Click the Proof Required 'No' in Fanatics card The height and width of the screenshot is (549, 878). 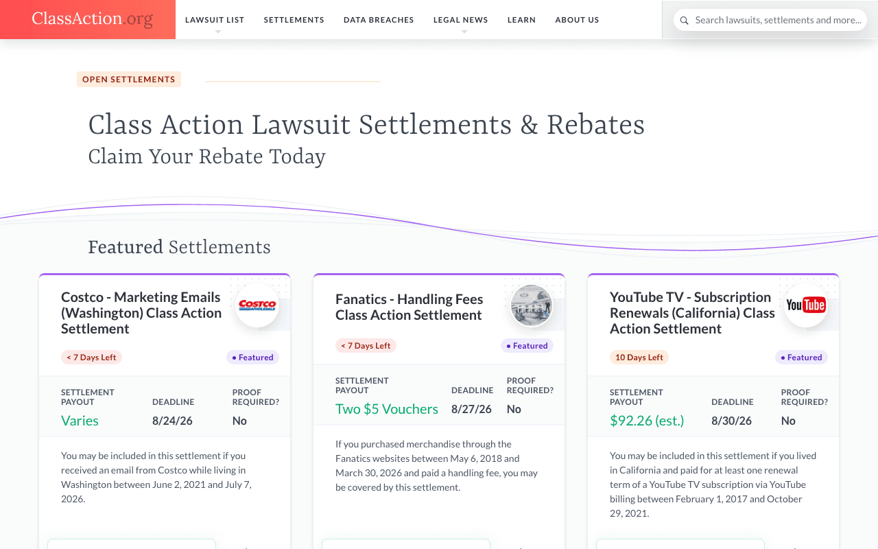514,409
